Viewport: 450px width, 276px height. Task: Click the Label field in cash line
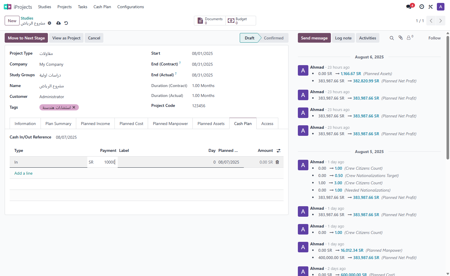point(161,162)
